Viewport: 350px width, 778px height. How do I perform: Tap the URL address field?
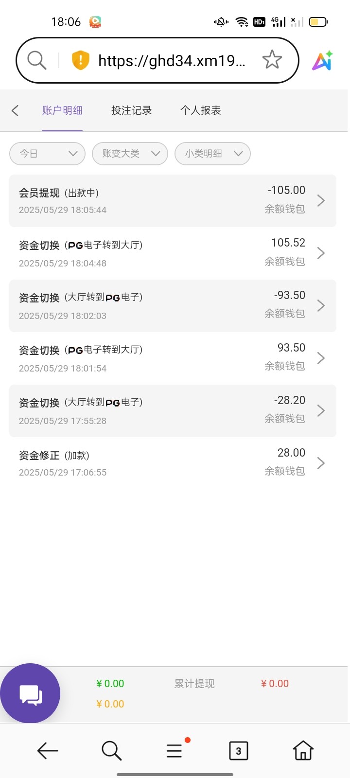coord(172,60)
